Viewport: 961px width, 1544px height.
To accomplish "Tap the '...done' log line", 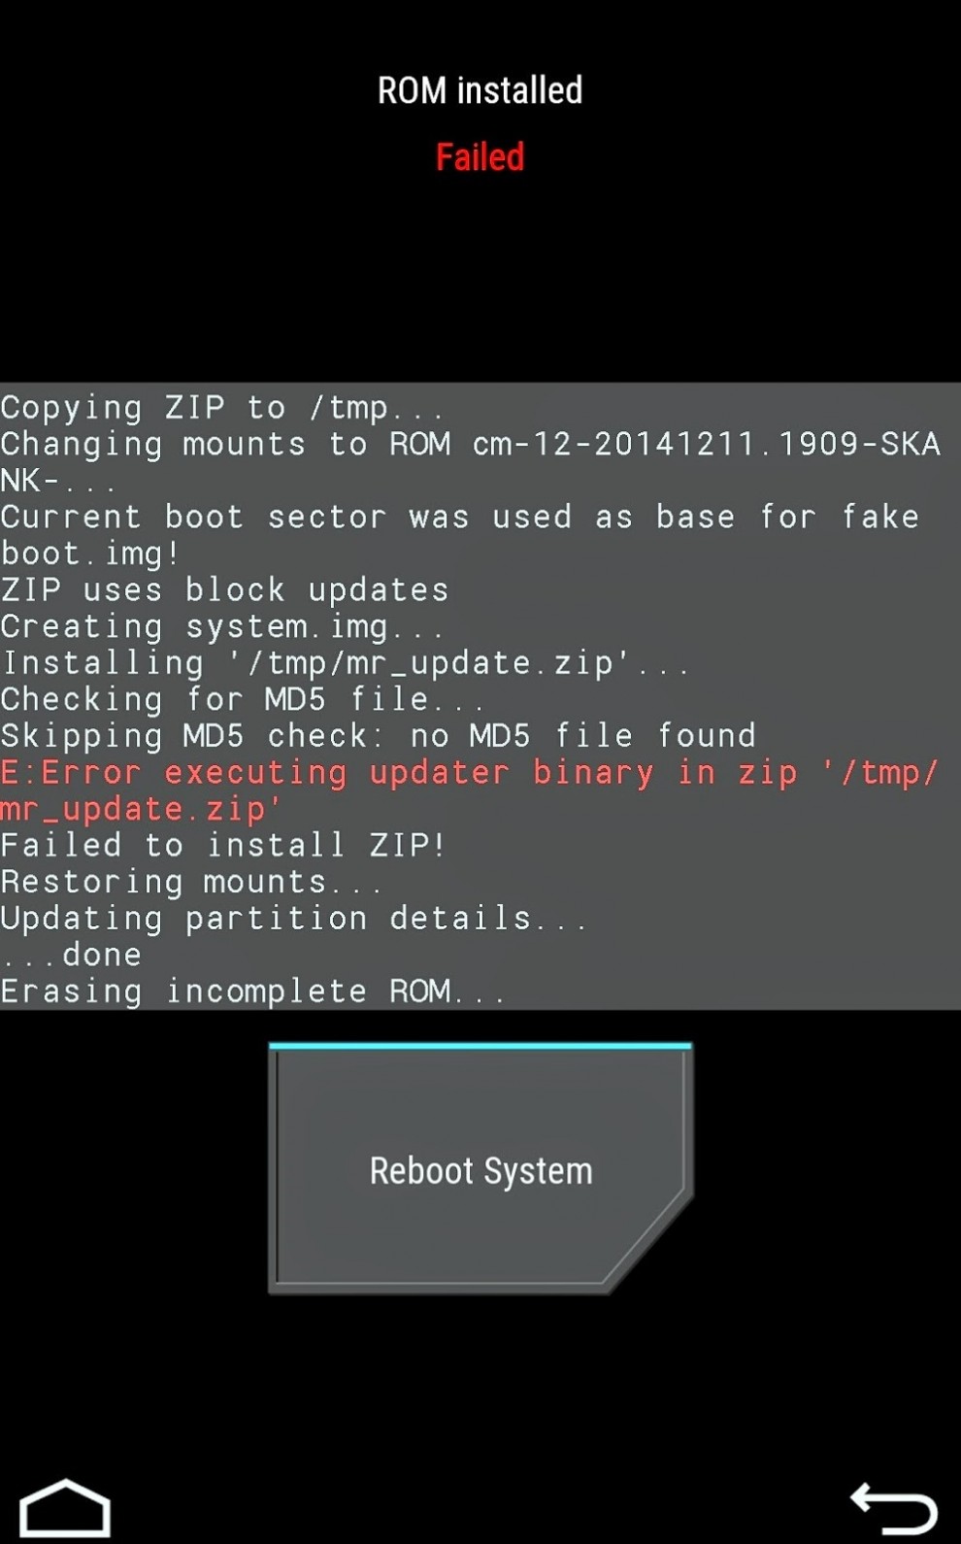I will (71, 956).
